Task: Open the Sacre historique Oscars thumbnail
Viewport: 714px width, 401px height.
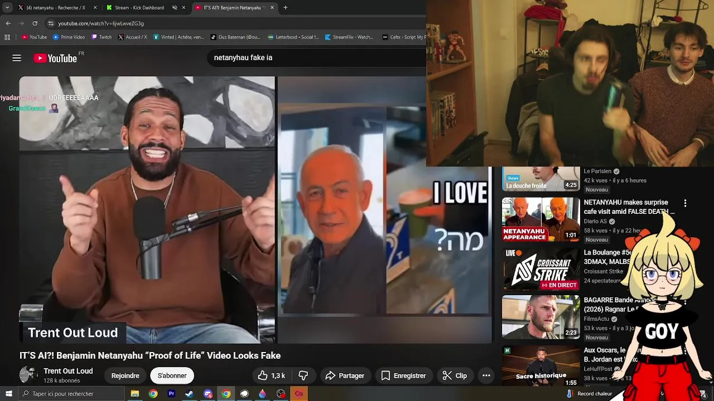Action: [x=541, y=365]
